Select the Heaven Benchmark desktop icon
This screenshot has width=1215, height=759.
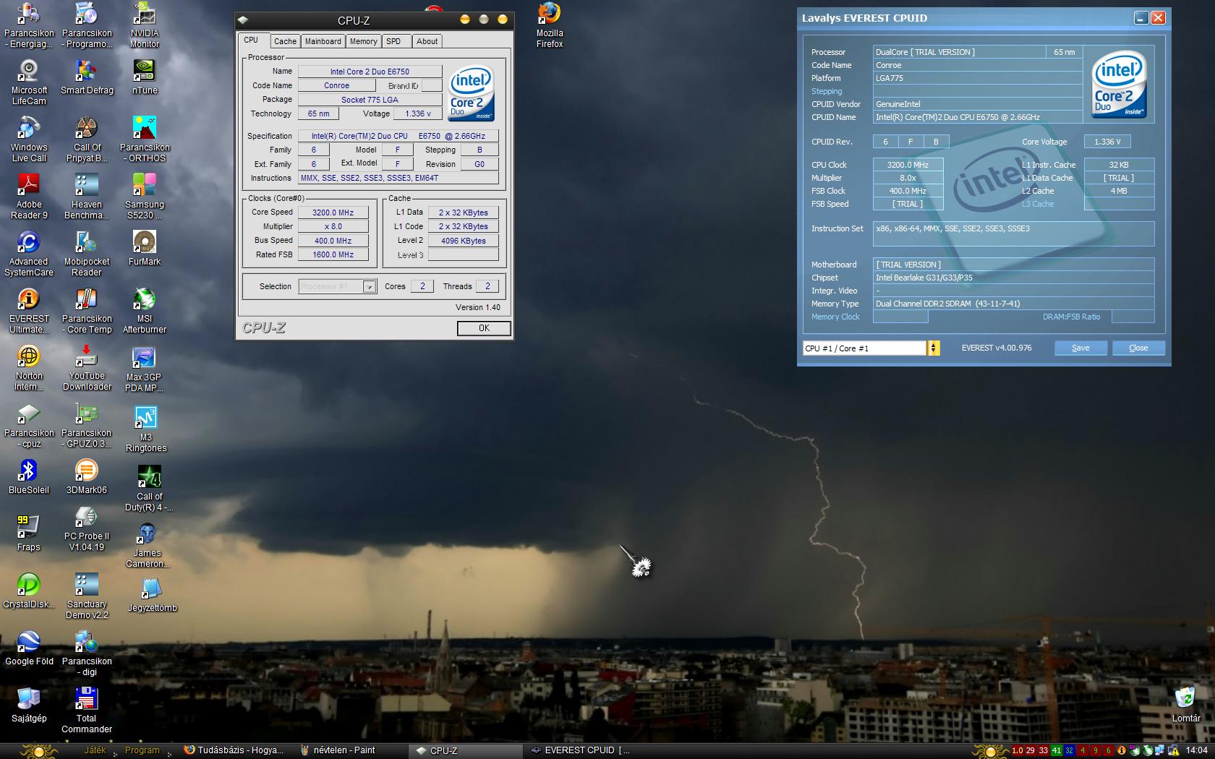tap(87, 197)
